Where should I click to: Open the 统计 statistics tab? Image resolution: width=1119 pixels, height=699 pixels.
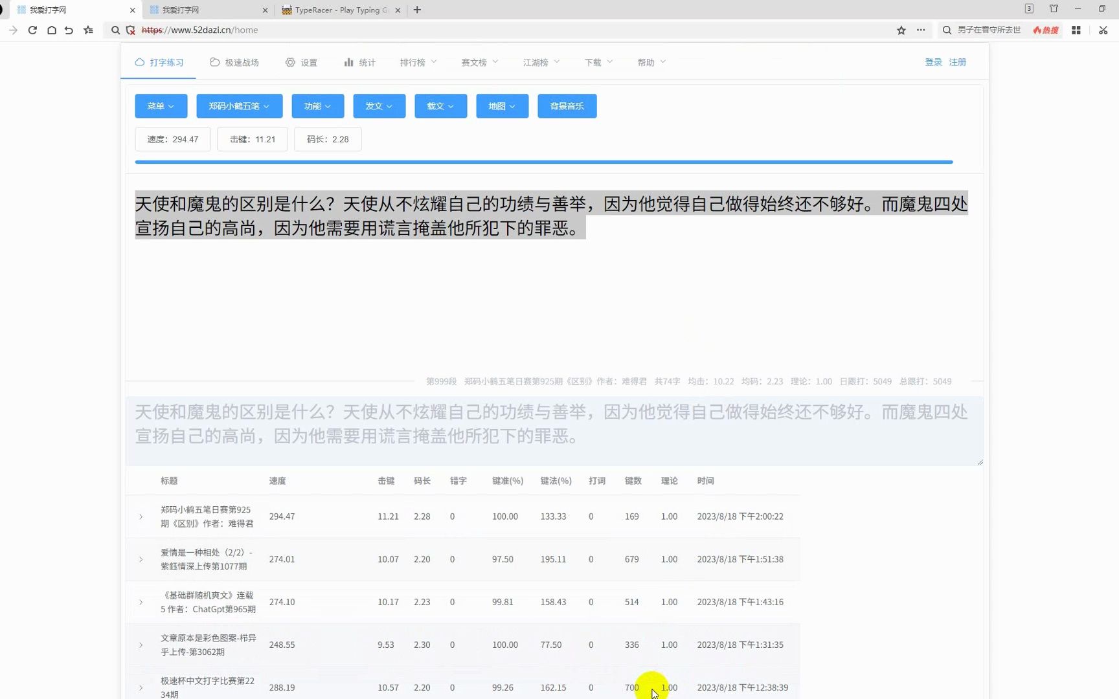coord(359,62)
